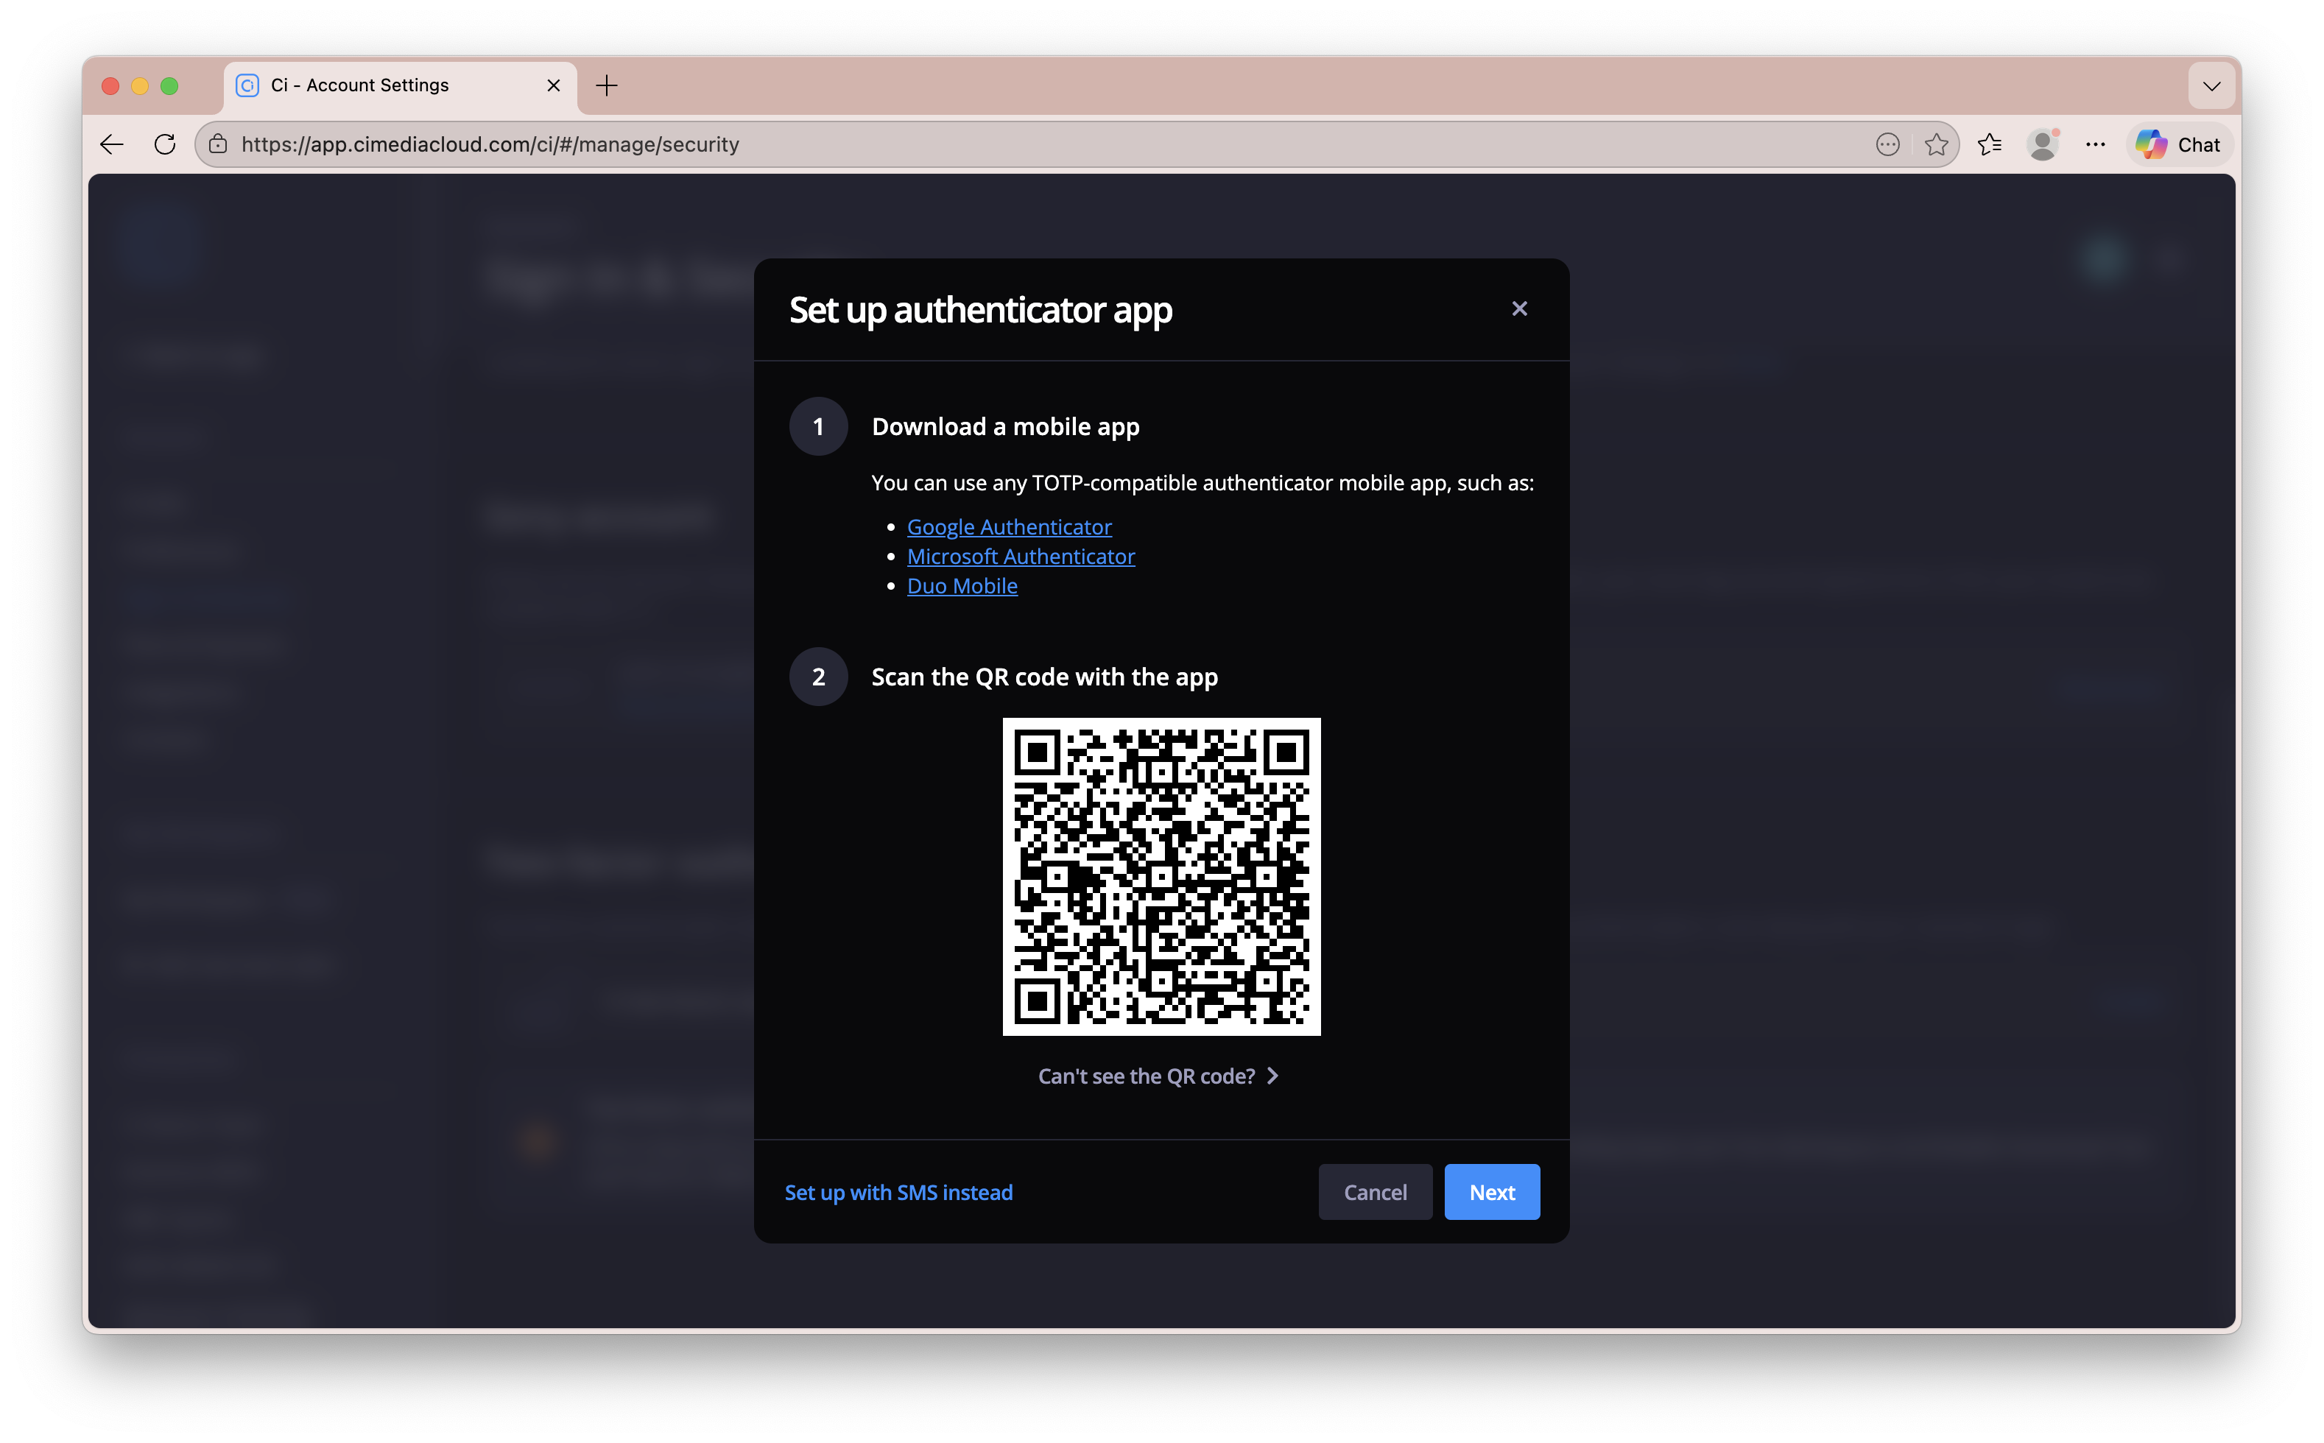Viewport: 2324px width, 1443px height.
Task: Reload the page
Action: click(165, 144)
